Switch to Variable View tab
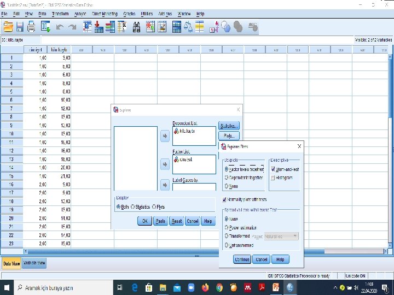This screenshot has width=394, height=295. (34, 263)
